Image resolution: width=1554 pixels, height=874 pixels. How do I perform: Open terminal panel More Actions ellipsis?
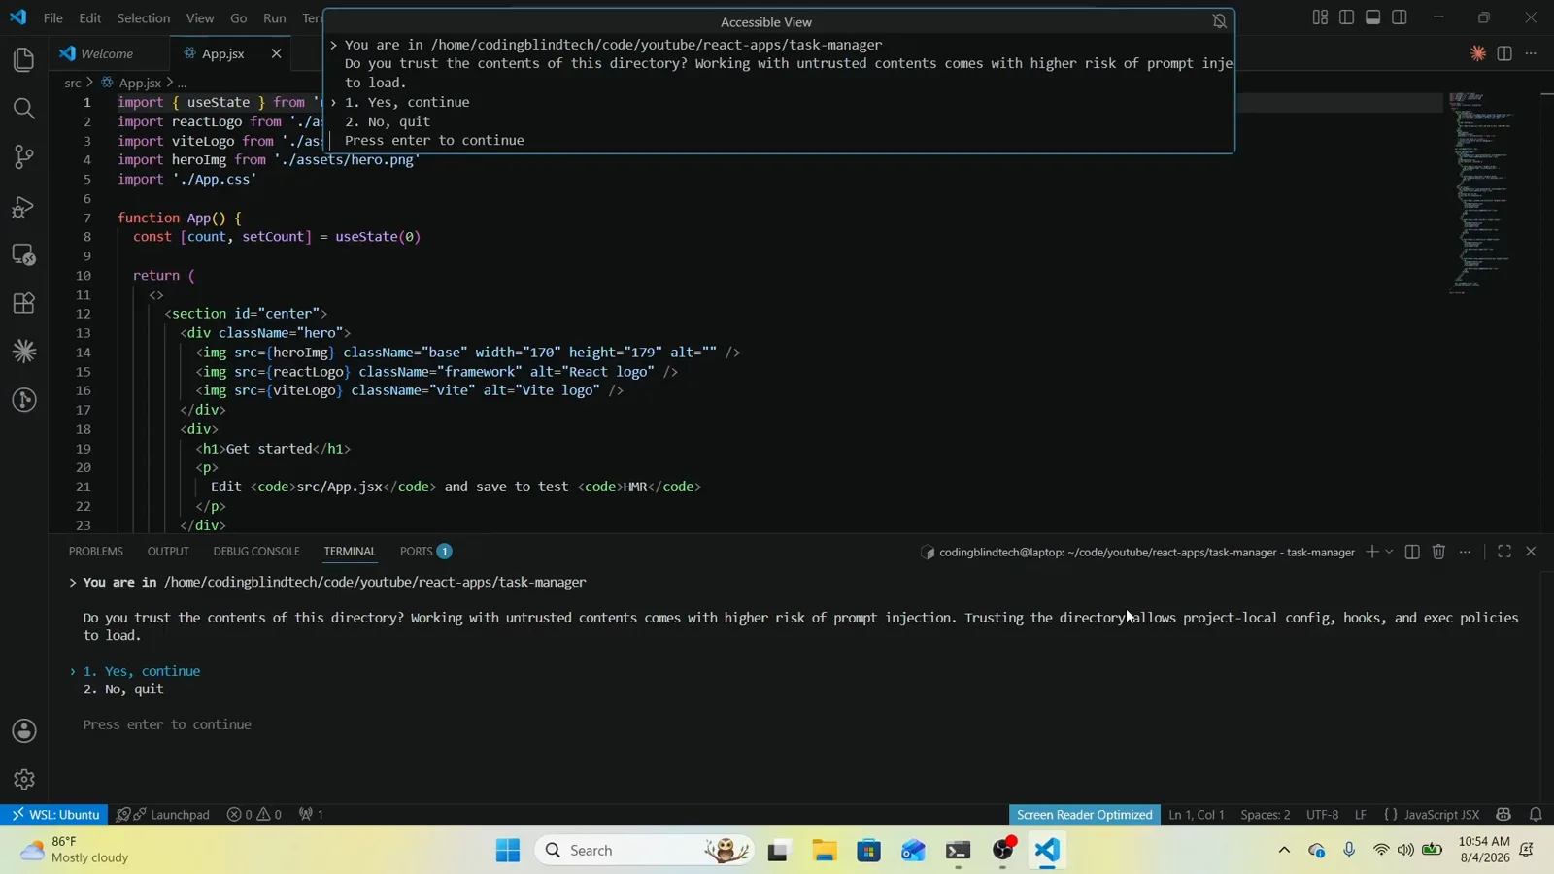(1465, 552)
